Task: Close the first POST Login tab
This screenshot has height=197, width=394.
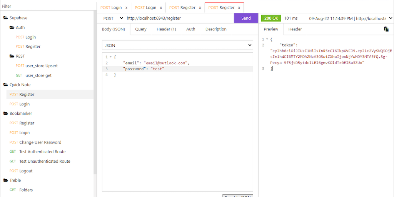Action: point(126,8)
